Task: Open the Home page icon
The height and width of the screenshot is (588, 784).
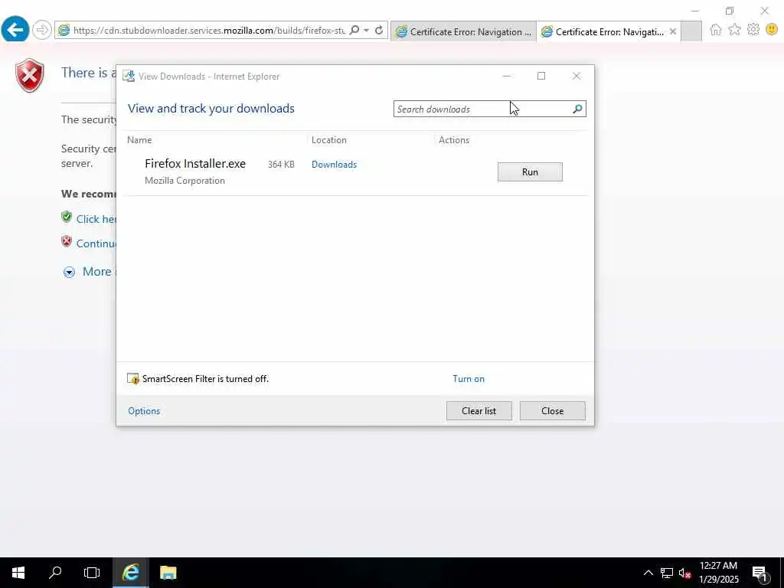Action: click(x=716, y=30)
